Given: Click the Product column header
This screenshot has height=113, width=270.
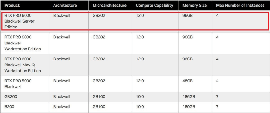Looking at the screenshot, I should (12, 5).
